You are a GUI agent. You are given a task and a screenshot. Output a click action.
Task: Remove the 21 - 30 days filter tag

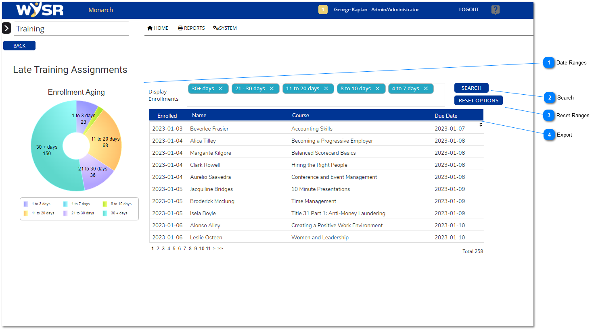(x=272, y=89)
